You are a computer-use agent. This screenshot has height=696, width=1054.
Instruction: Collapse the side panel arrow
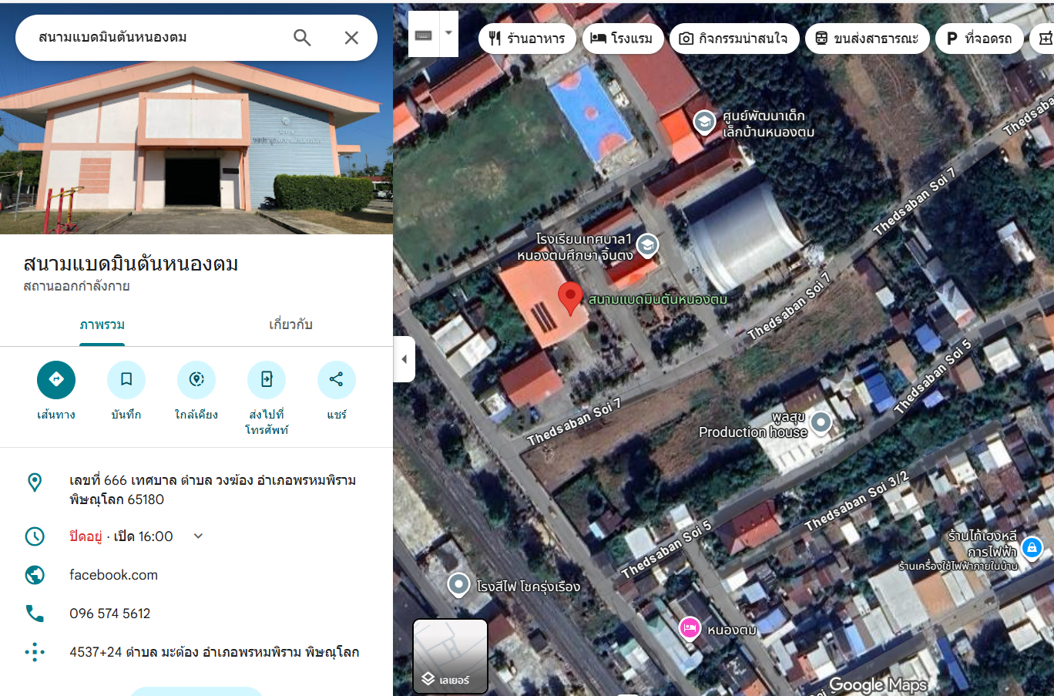(404, 359)
